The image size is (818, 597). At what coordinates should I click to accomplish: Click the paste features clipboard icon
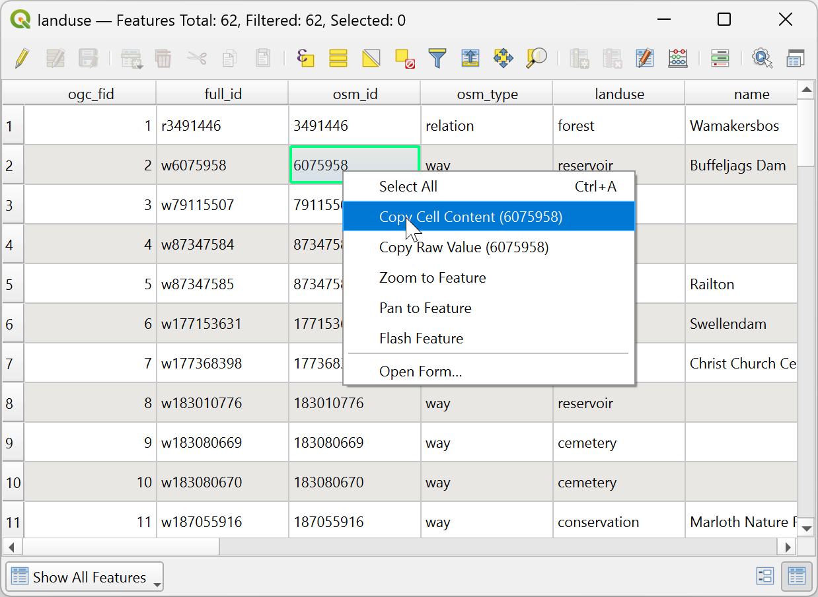[x=263, y=58]
